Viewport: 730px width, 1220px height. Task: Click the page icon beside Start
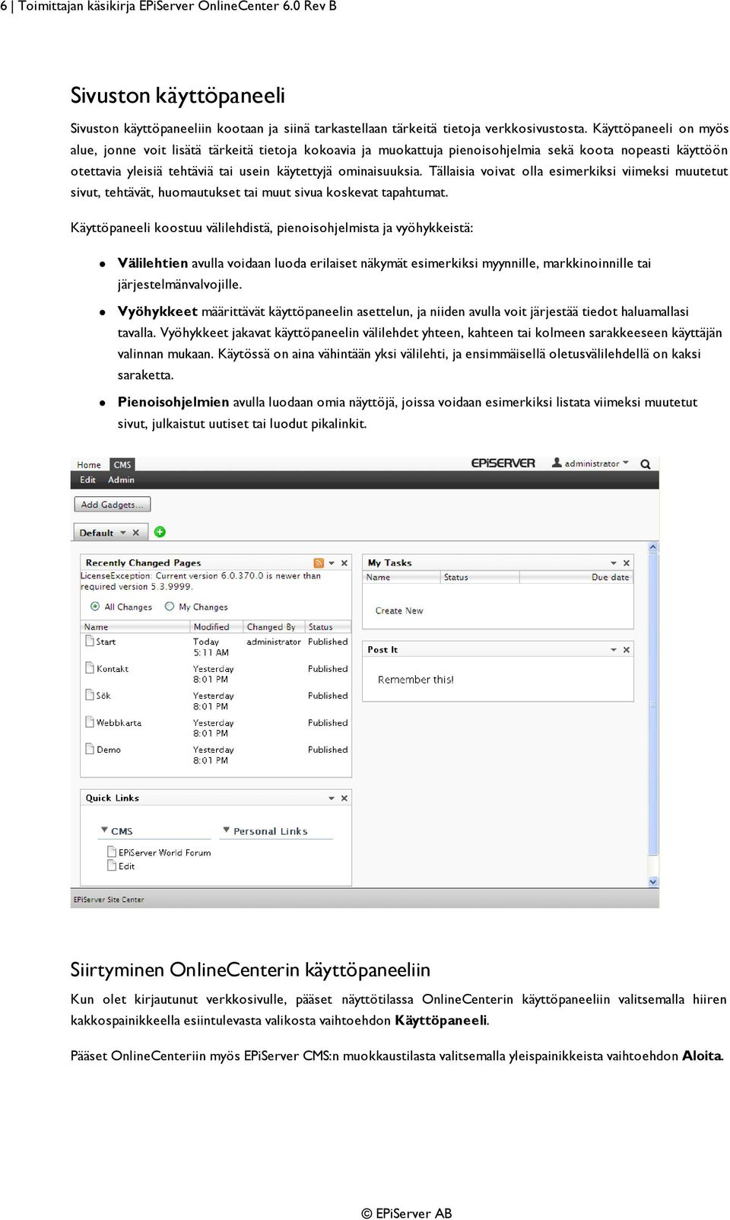(90, 642)
